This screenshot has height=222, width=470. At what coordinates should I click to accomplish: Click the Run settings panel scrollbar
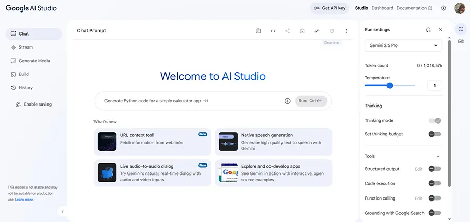(449, 114)
